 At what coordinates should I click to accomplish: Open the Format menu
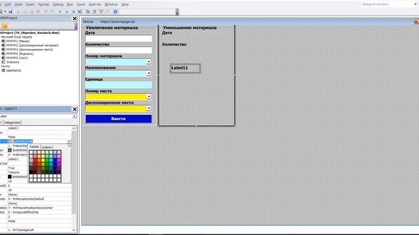coord(44,5)
